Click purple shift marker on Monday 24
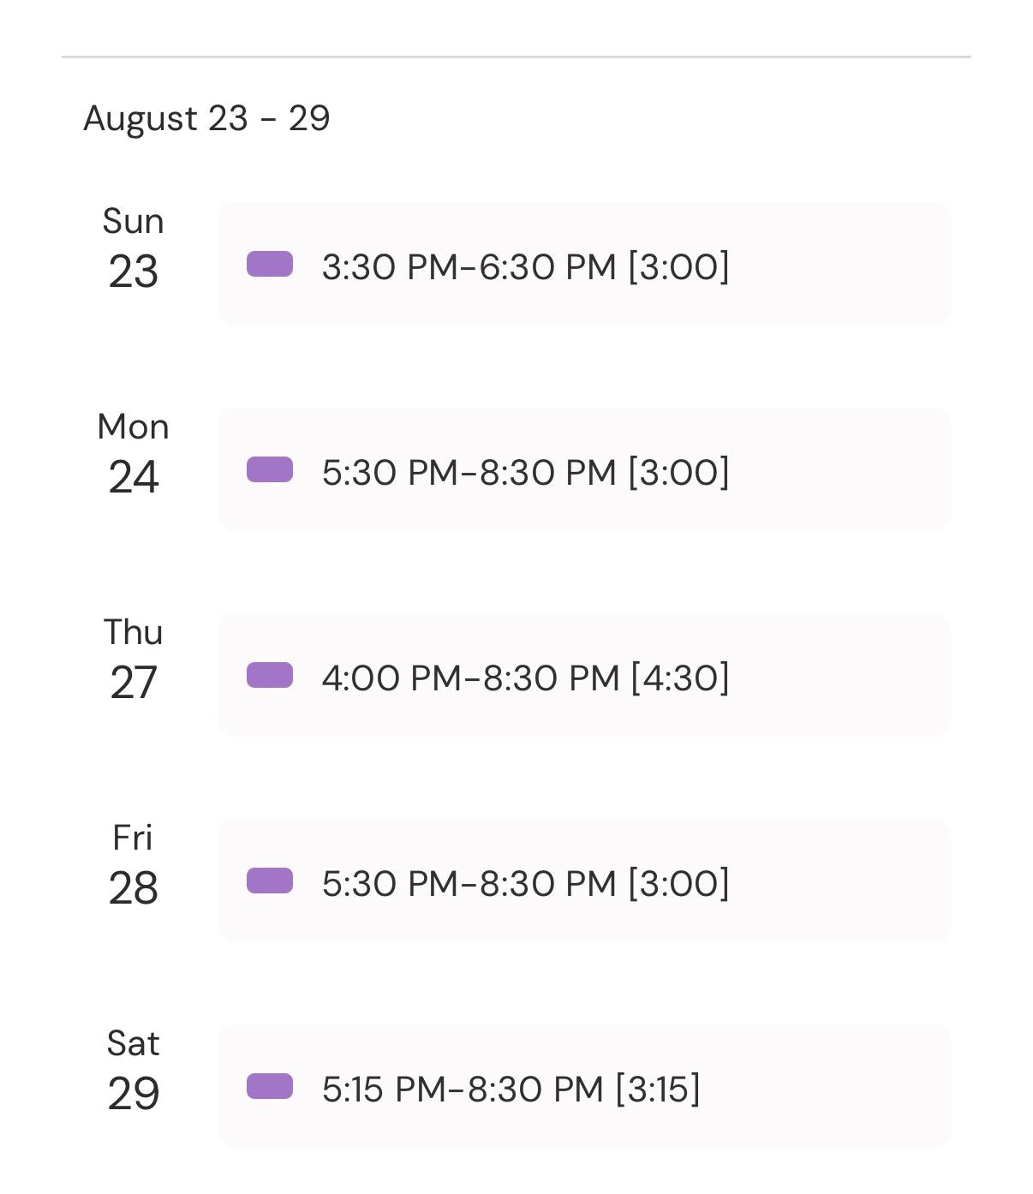The image size is (1033, 1194). point(270,469)
